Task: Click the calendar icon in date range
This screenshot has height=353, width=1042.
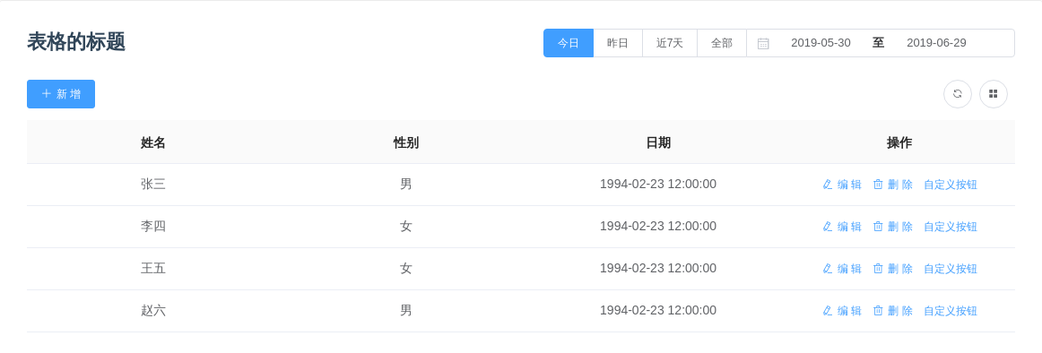Action: (763, 43)
